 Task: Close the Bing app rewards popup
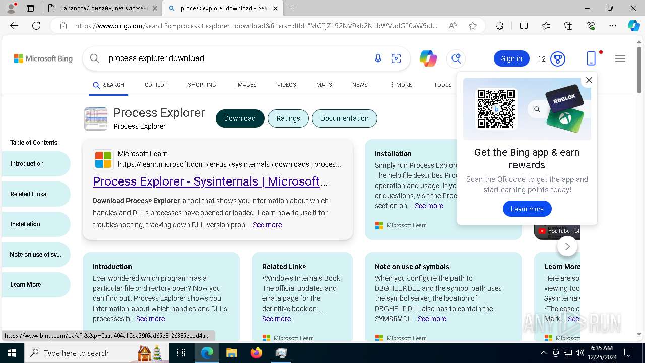coord(589,80)
